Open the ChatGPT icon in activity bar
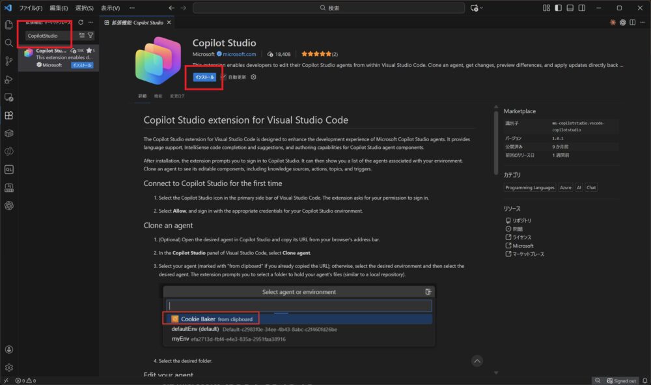 (x=9, y=206)
